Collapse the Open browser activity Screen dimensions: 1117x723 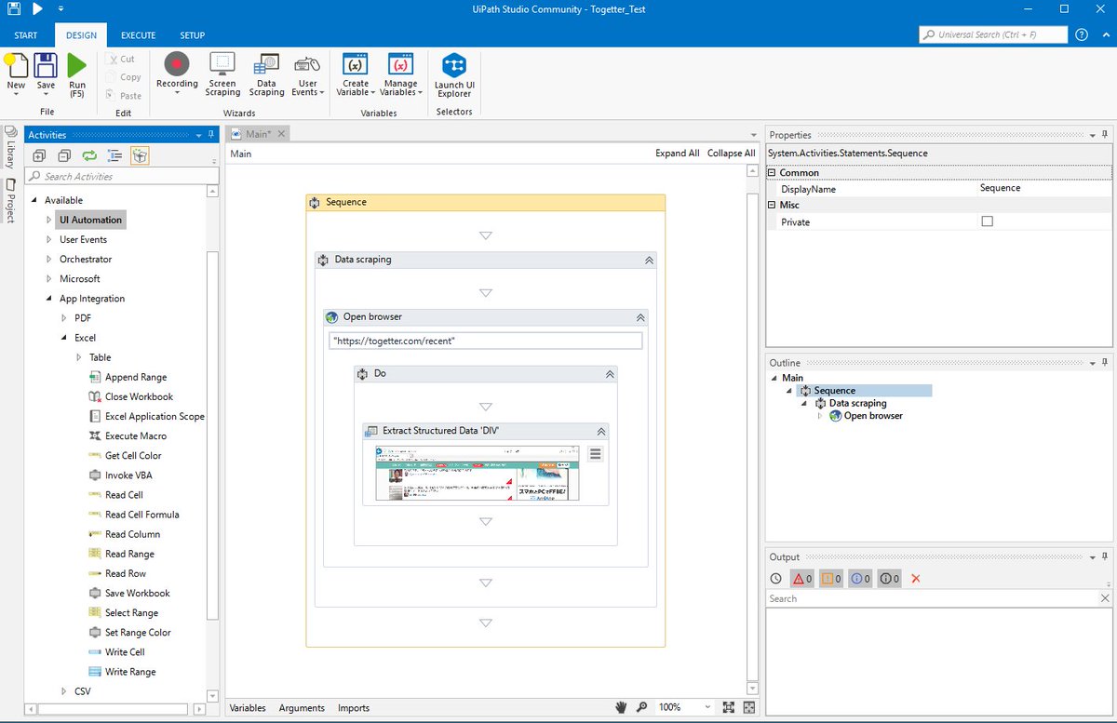coord(640,317)
